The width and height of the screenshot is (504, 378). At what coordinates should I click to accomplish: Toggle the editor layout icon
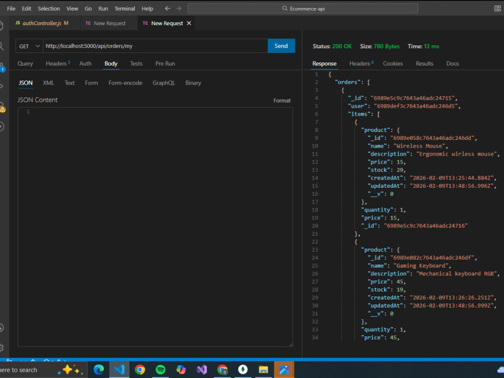[x=497, y=9]
